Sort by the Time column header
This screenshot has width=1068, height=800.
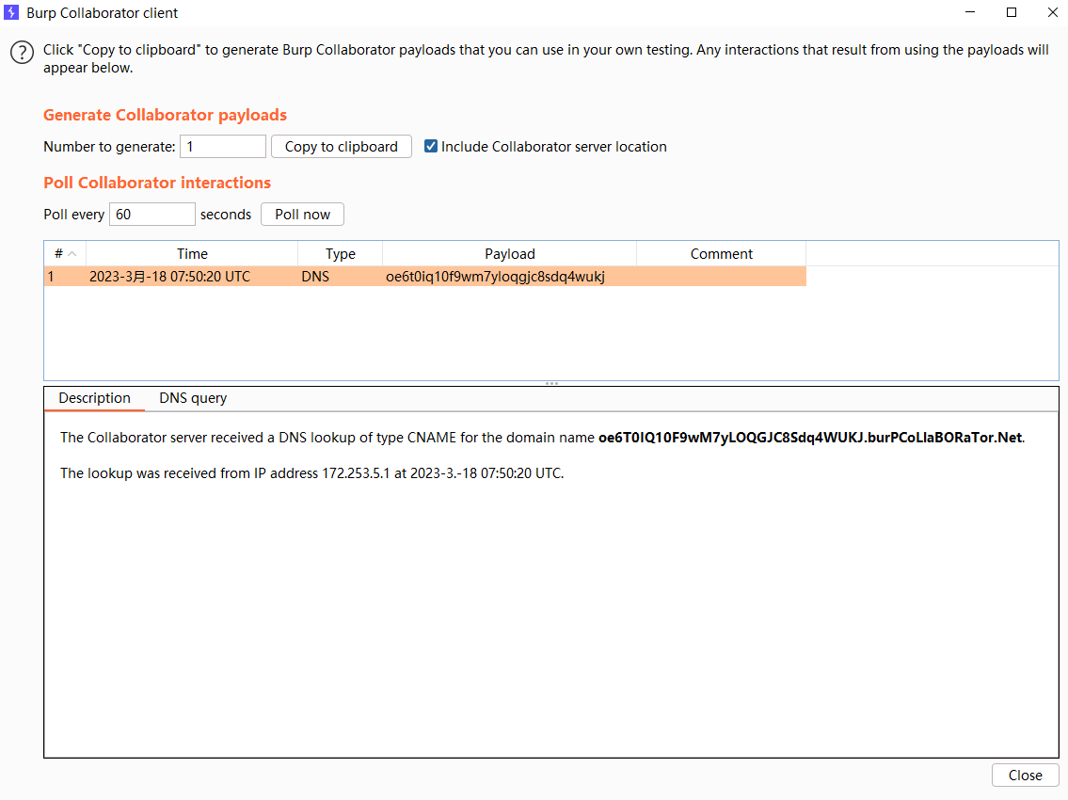pyautogui.click(x=192, y=253)
